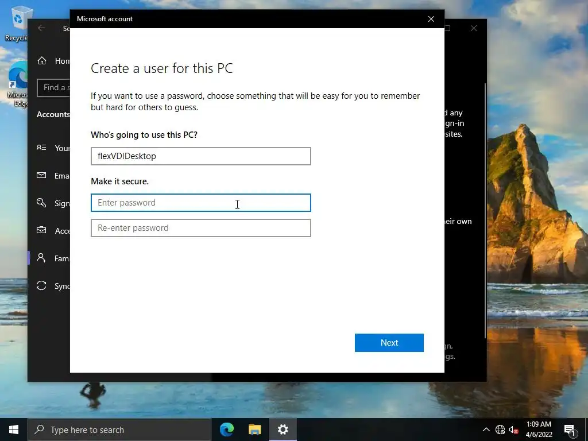Screen dimensions: 588x441
Task: Open the clock showing 1:09 AM
Action: point(539,430)
